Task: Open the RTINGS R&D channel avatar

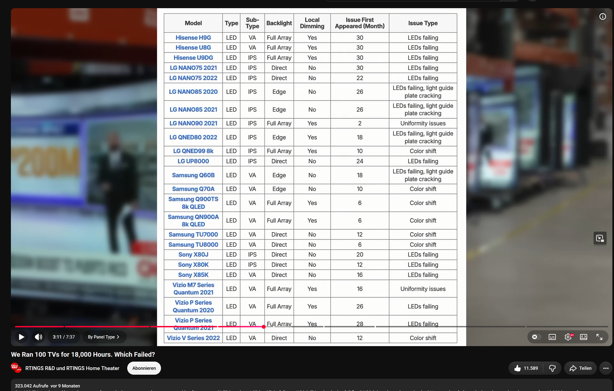Action: (16, 368)
